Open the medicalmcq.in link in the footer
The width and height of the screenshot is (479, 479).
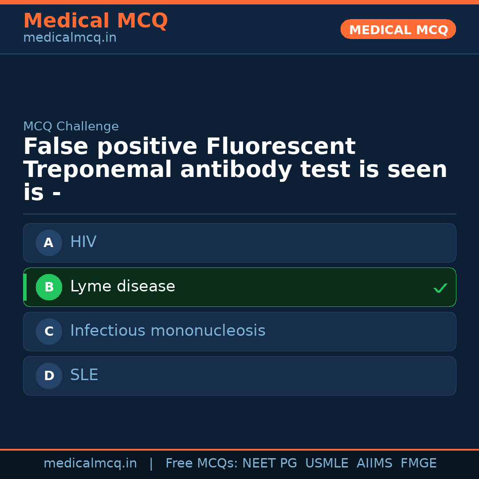click(x=90, y=463)
